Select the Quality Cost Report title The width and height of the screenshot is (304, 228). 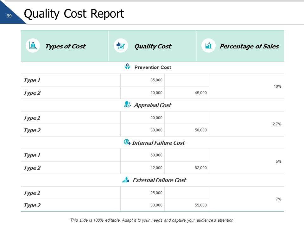74,14
